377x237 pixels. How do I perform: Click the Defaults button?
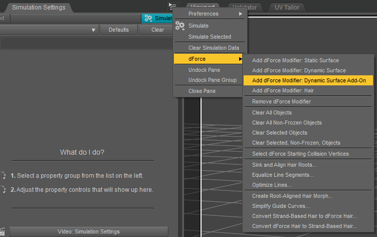pyautogui.click(x=119, y=30)
